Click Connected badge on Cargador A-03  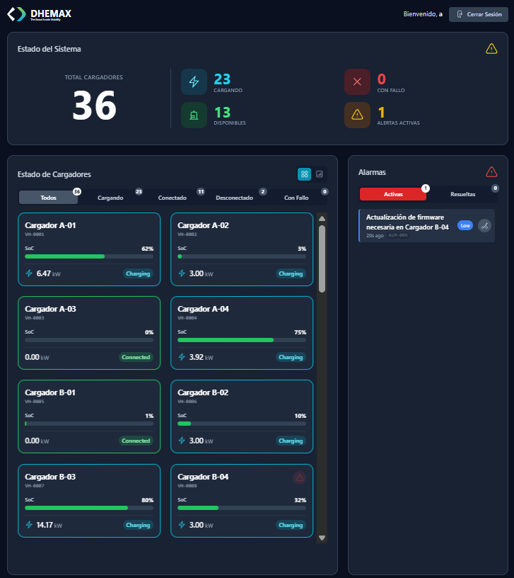tap(136, 357)
